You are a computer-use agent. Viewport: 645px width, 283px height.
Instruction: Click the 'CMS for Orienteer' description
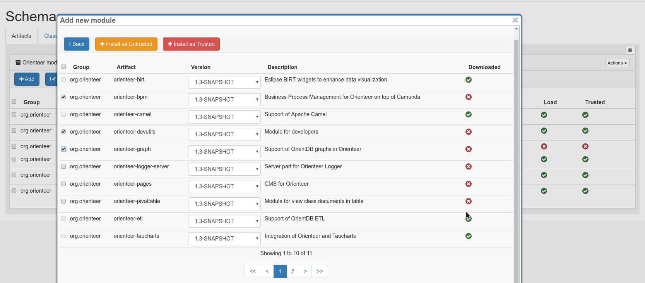click(x=286, y=184)
